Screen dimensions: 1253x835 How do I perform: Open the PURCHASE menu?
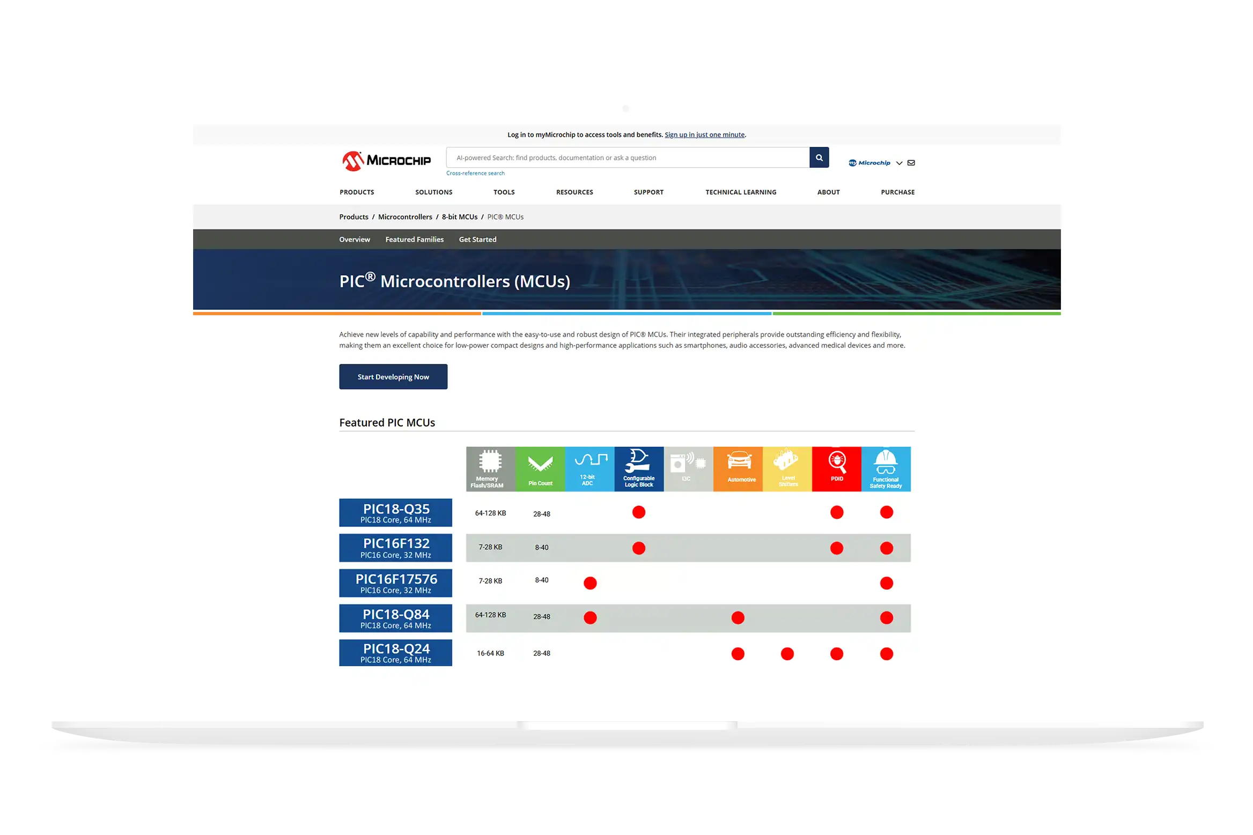click(897, 192)
